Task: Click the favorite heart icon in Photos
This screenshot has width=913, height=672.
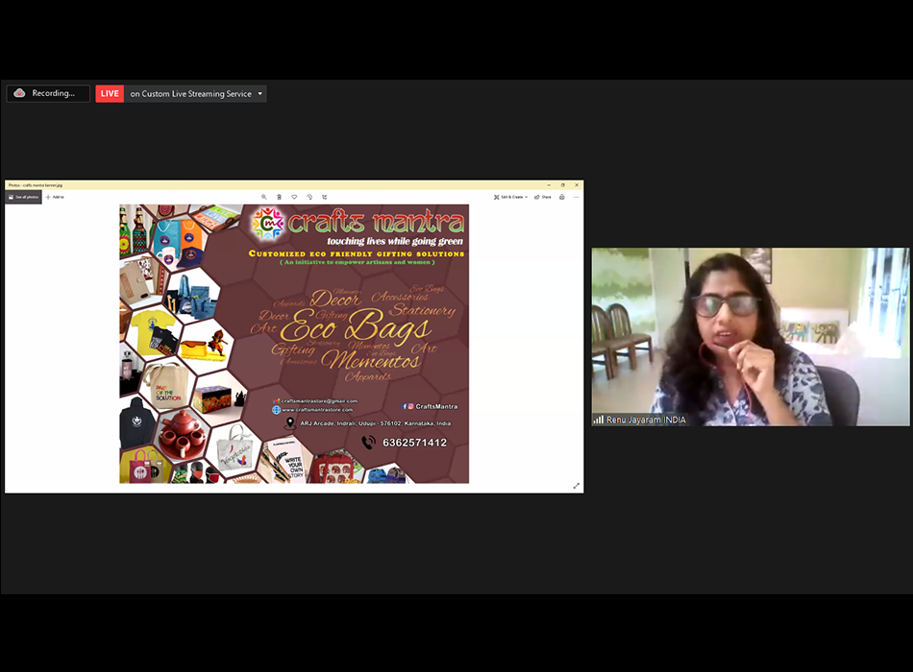Action: (294, 197)
